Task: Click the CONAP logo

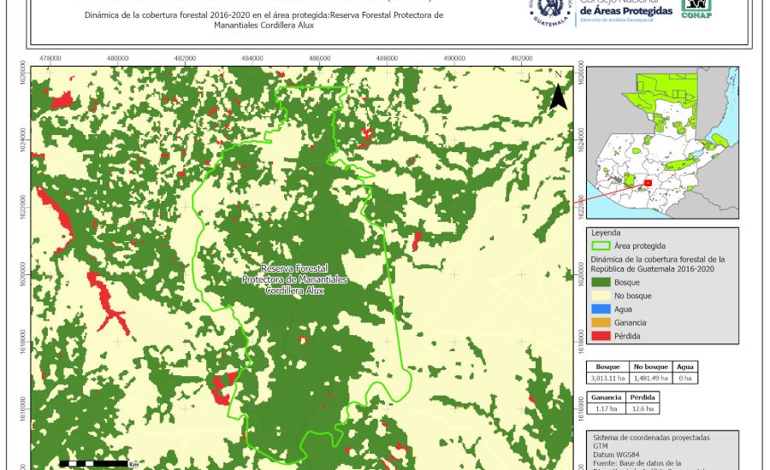Action: 696,9
